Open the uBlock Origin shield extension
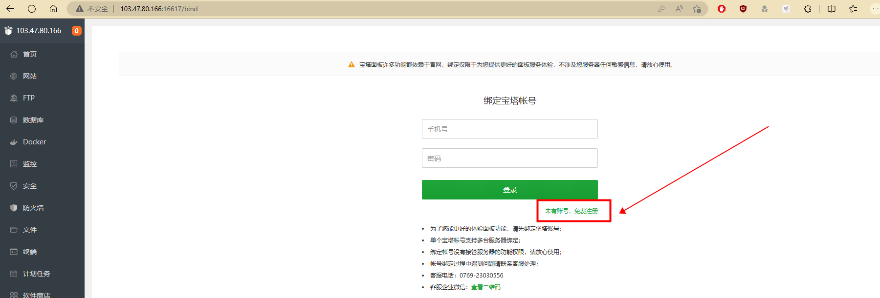 pos(743,9)
